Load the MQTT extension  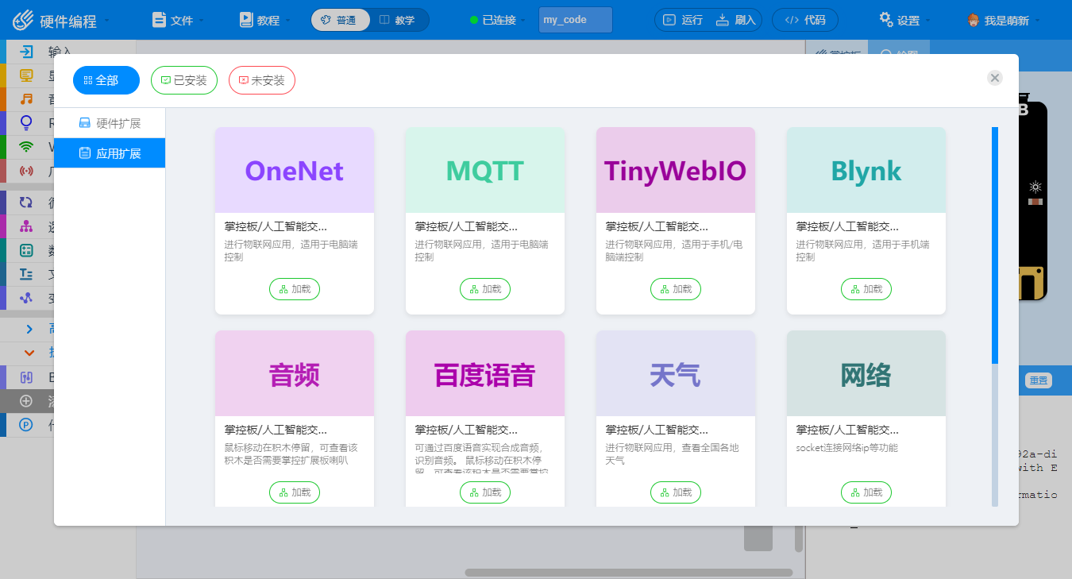(485, 289)
